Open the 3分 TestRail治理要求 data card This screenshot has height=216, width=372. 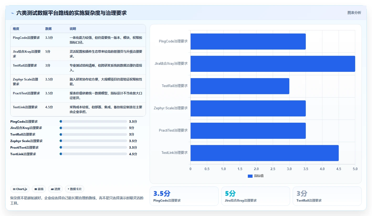pos(327,196)
